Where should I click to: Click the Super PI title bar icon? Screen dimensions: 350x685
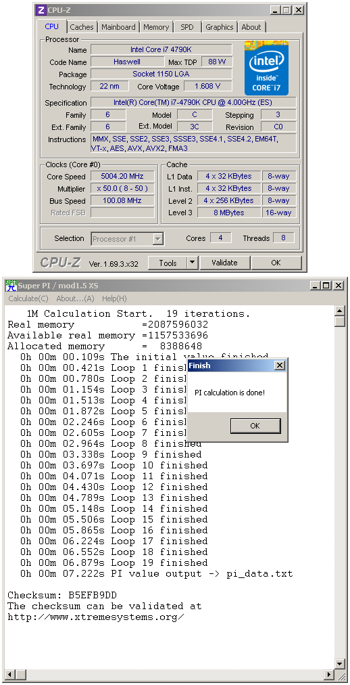tap(11, 286)
